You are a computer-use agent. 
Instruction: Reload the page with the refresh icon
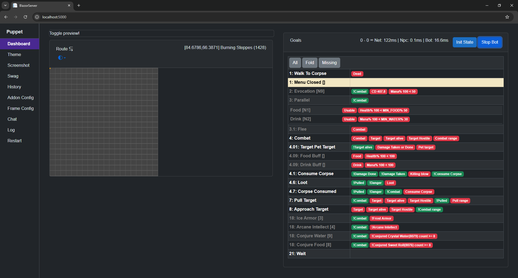tap(25, 17)
